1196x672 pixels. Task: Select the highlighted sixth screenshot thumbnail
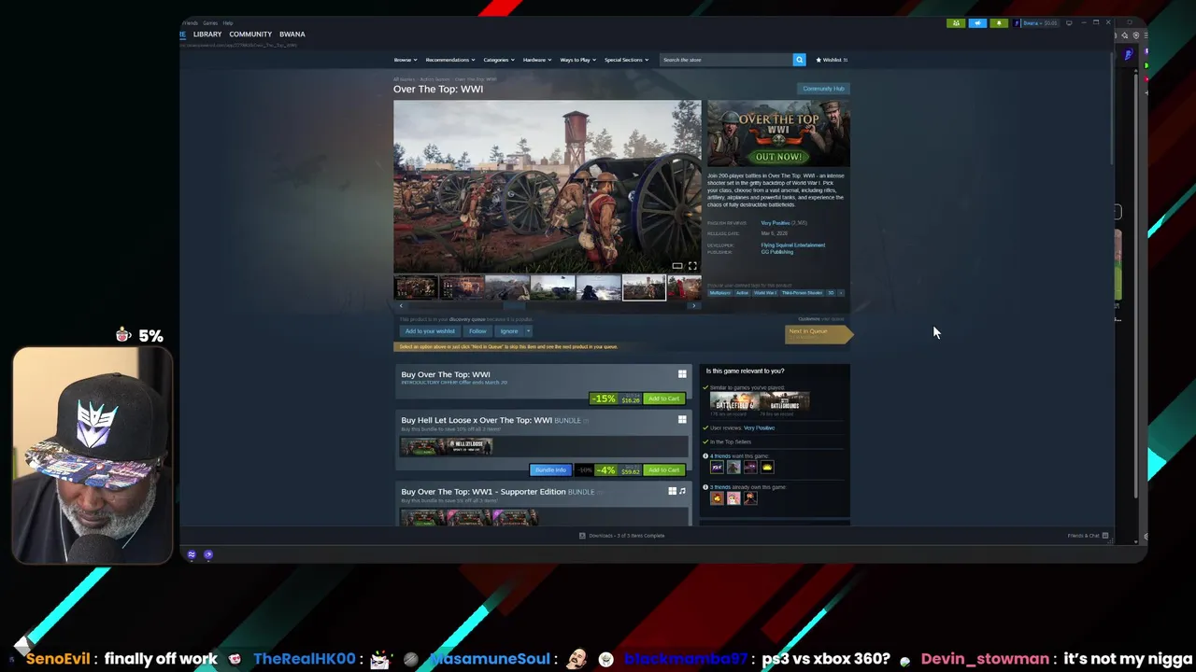pos(644,287)
